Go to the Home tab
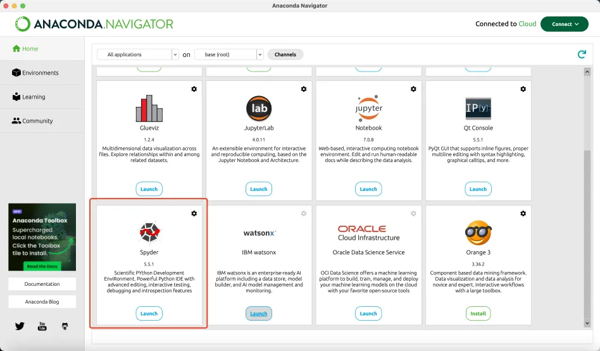 (42, 49)
